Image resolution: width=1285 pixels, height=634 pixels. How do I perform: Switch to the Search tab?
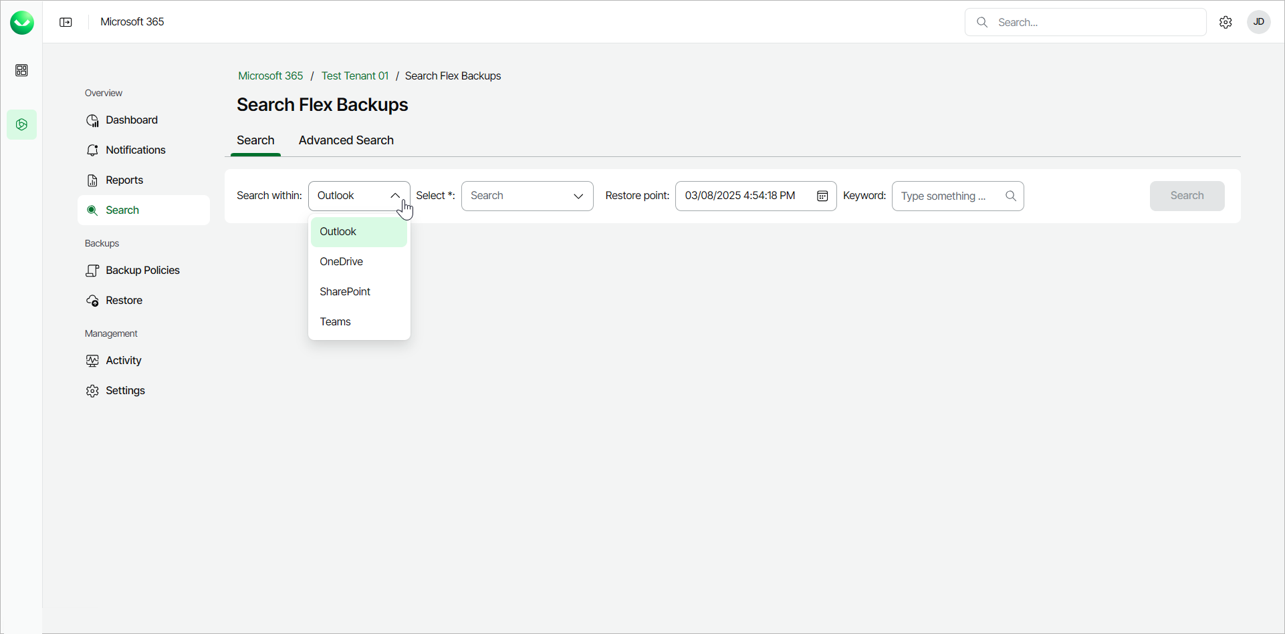(x=255, y=140)
